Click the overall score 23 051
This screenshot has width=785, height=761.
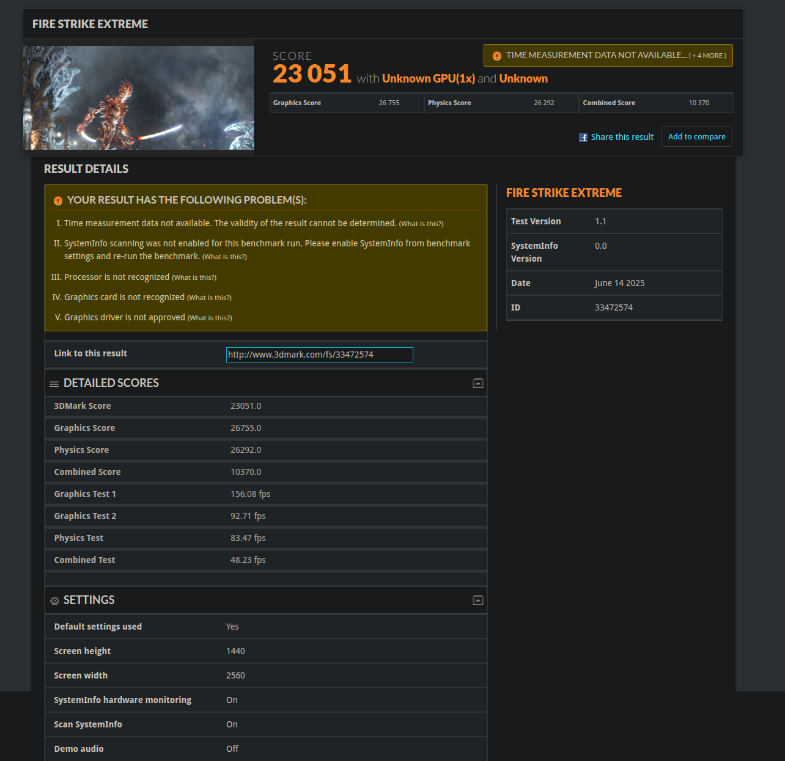tap(312, 74)
